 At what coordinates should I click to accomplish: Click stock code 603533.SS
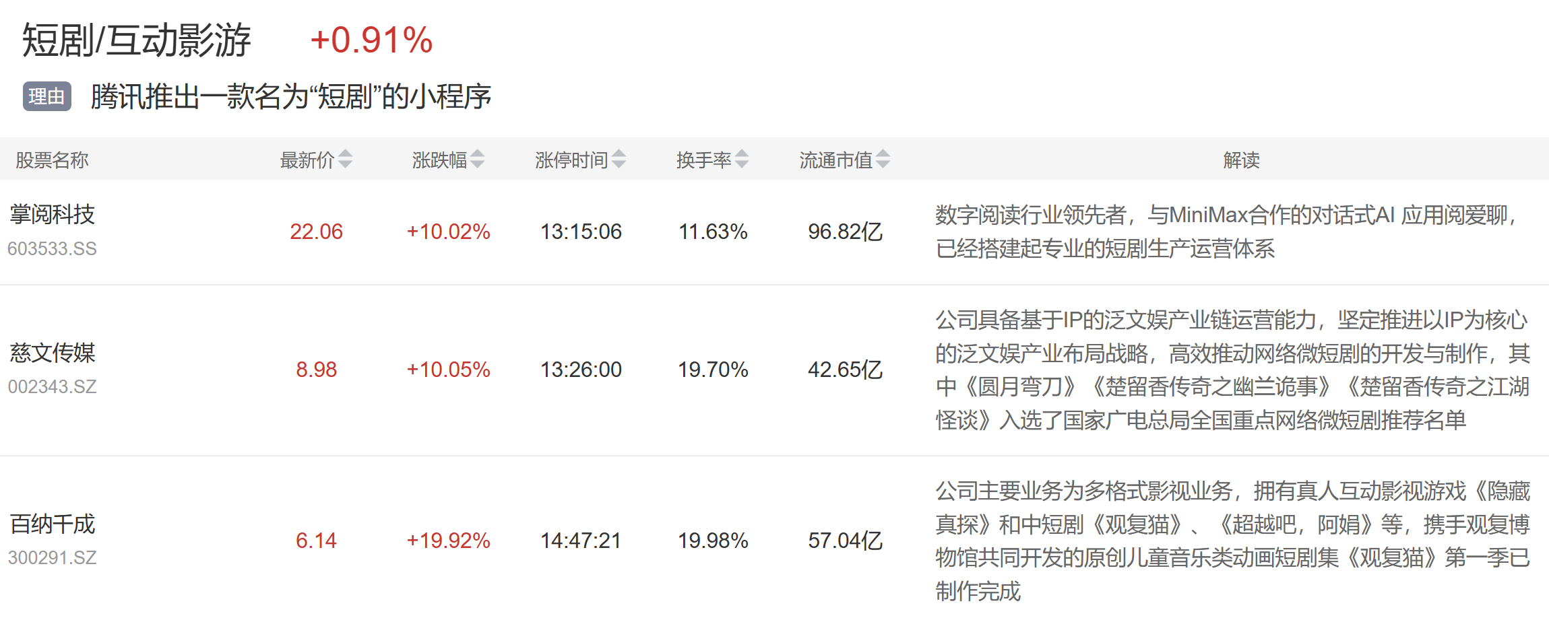(53, 249)
